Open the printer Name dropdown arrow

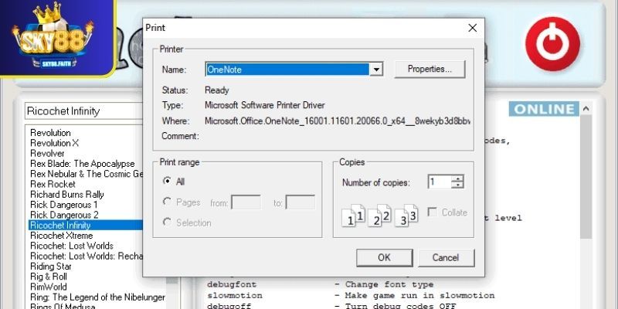coord(376,70)
